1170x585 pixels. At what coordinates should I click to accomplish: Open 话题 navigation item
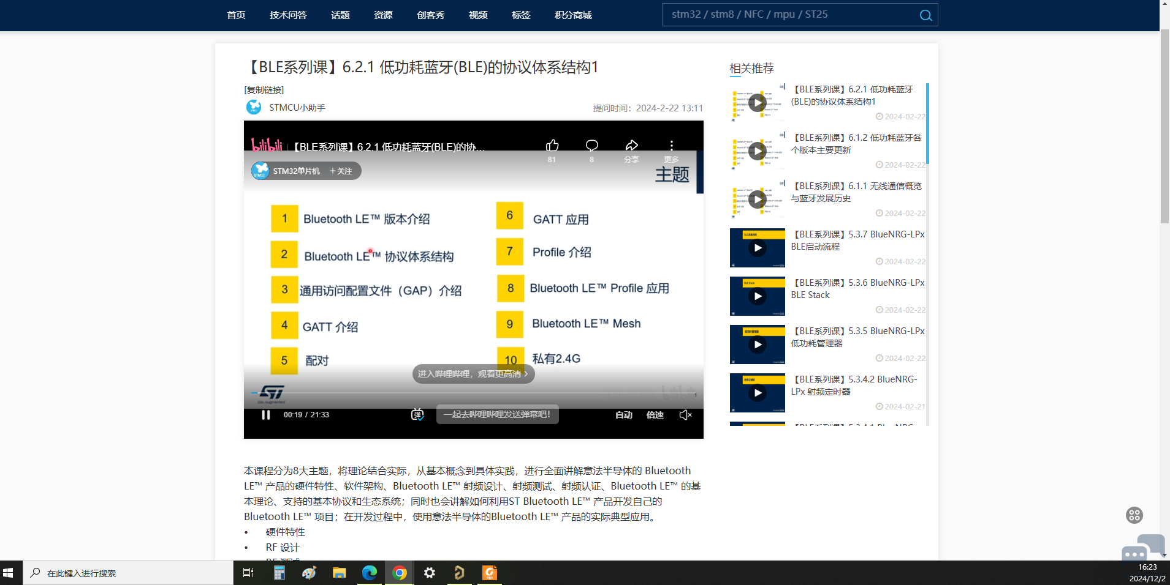point(340,15)
